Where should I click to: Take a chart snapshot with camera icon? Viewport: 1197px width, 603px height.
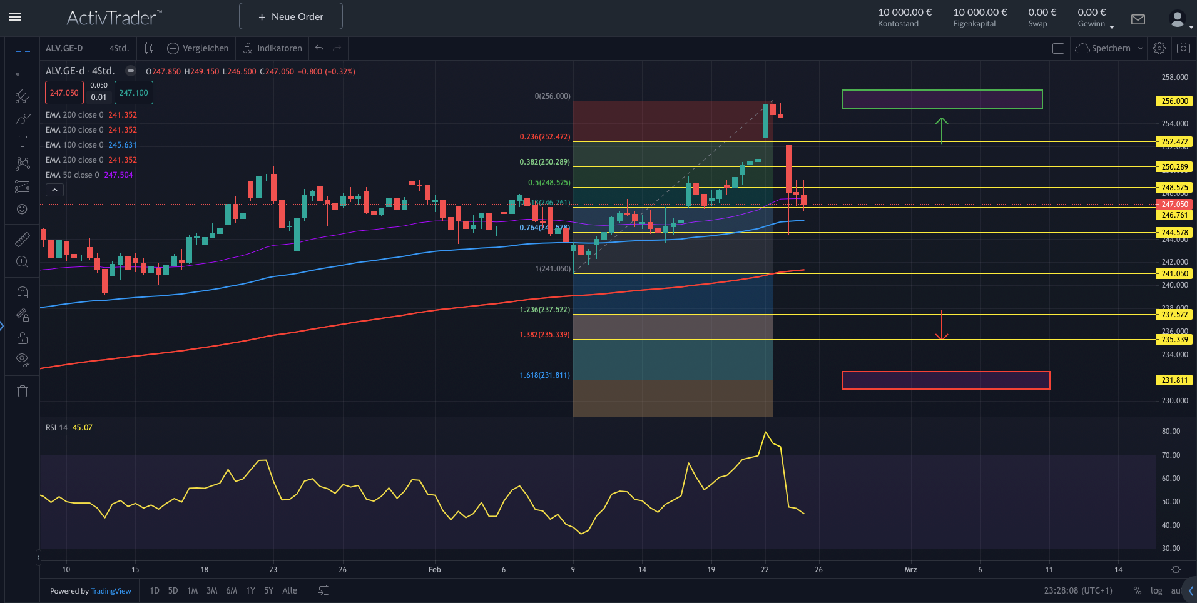coord(1183,48)
